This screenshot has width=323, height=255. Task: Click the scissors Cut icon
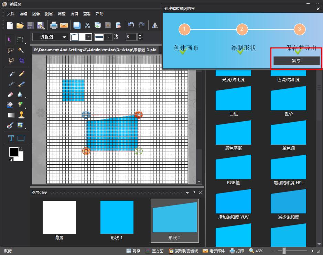pos(87,25)
